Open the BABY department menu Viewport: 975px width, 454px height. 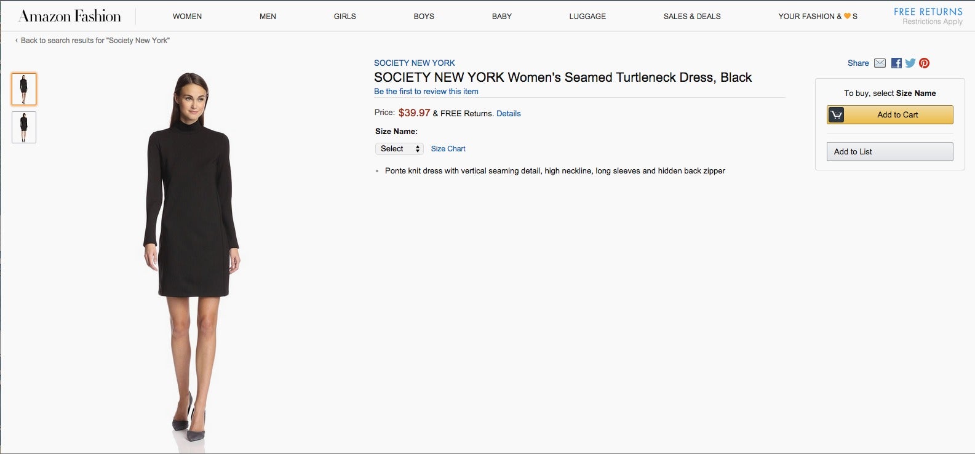[x=502, y=17]
